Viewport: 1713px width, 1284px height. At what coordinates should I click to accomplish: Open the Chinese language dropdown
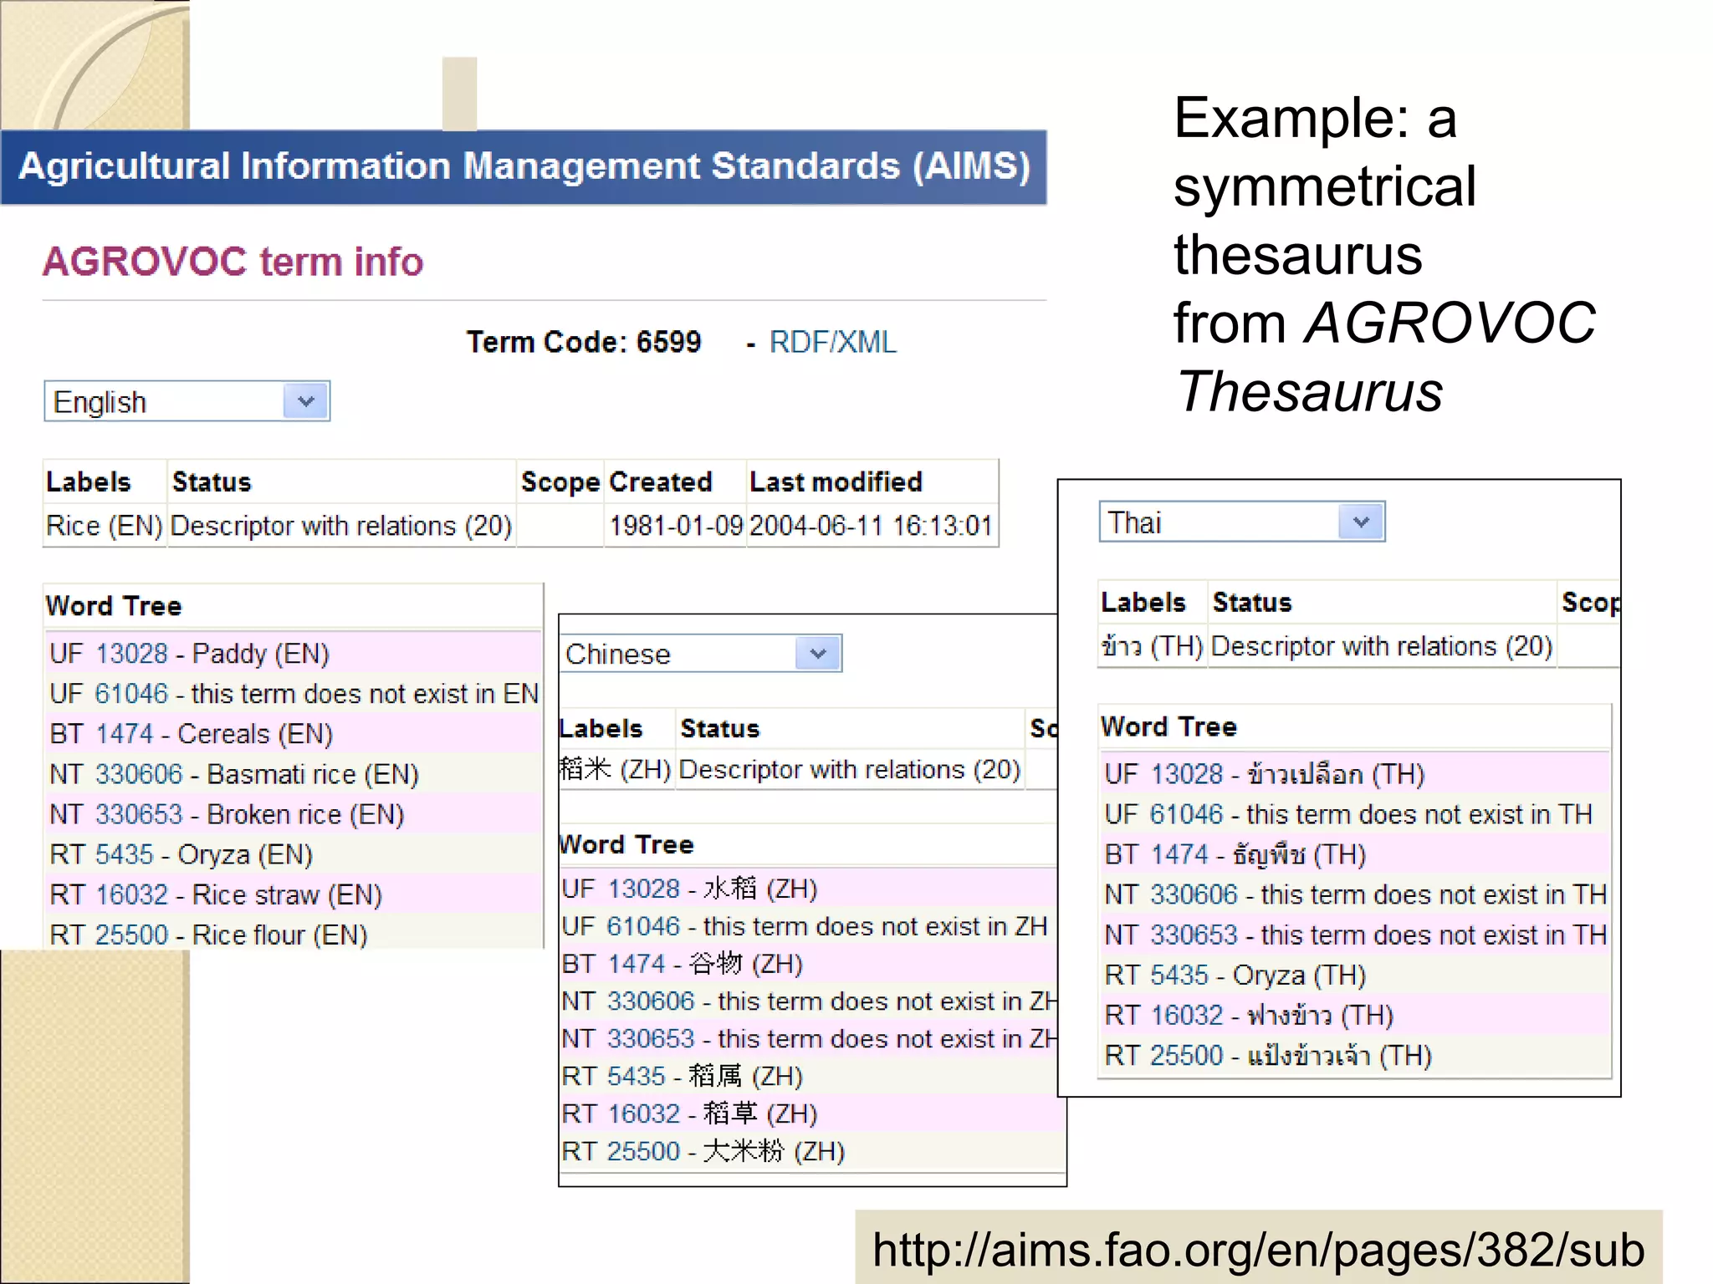click(x=701, y=654)
